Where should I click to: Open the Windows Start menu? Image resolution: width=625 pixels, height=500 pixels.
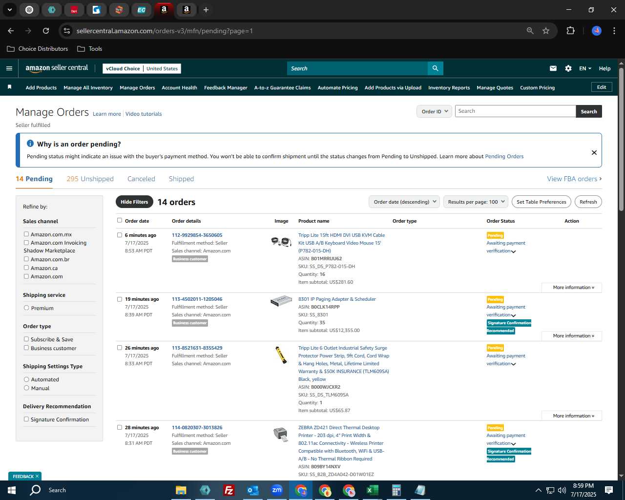click(x=11, y=490)
